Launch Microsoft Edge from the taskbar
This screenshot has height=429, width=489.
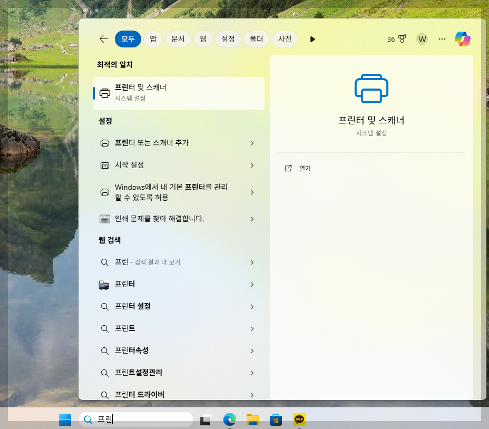229,420
